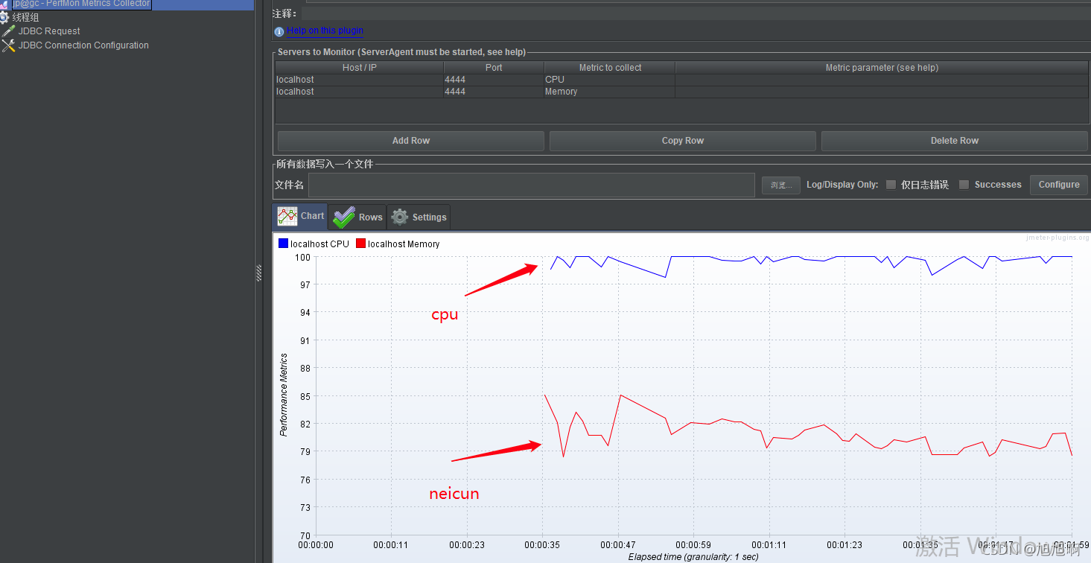1091x563 pixels.
Task: Click the Rows tab green checkmark icon
Action: pos(343,217)
